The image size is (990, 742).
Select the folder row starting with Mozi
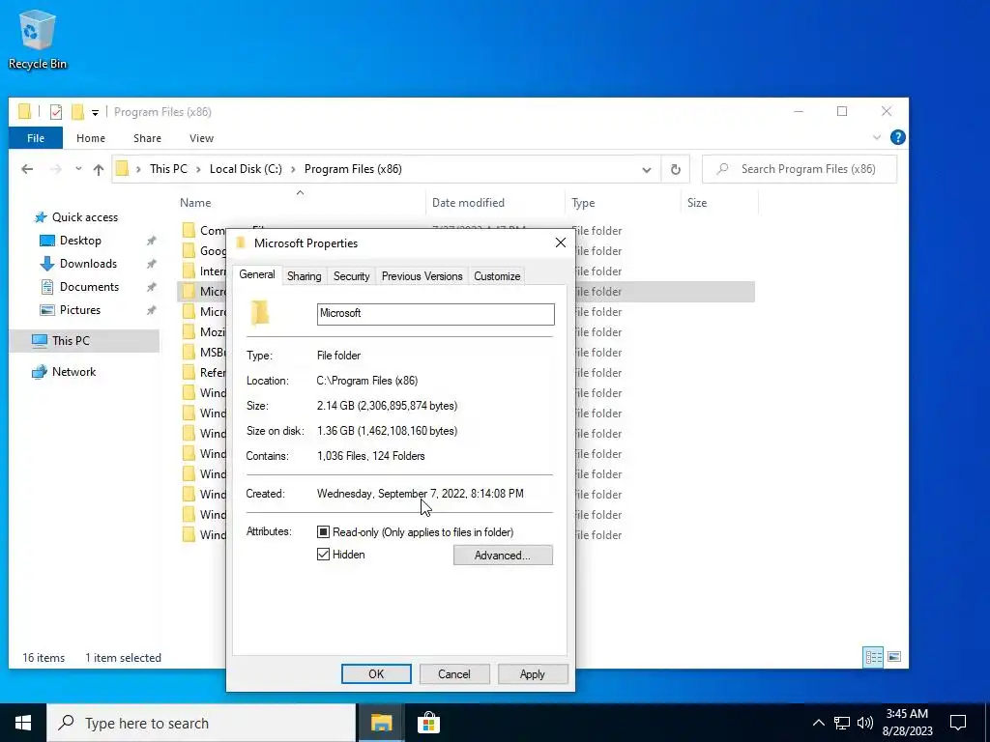click(x=203, y=332)
